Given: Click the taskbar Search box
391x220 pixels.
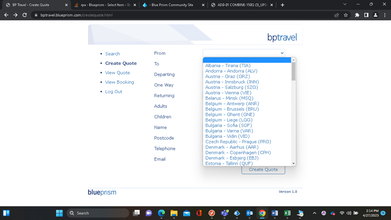Looking at the screenshot, I should (98, 213).
